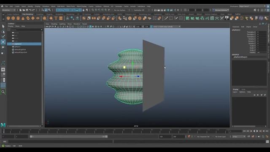Toggle select by component type mode icon
Screen dimensions: 270x152
tap(49, 10)
